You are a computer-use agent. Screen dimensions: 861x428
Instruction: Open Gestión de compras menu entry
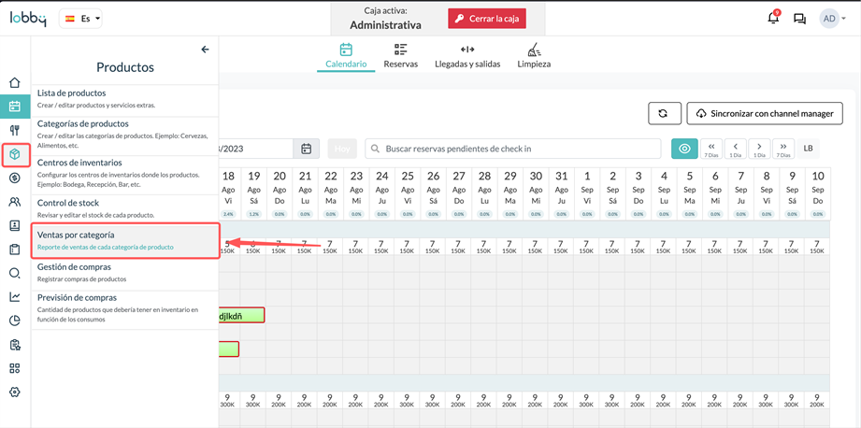click(x=125, y=273)
